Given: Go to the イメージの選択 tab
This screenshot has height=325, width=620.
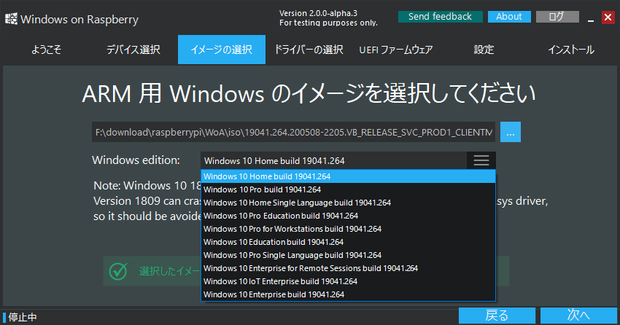Looking at the screenshot, I should point(222,50).
